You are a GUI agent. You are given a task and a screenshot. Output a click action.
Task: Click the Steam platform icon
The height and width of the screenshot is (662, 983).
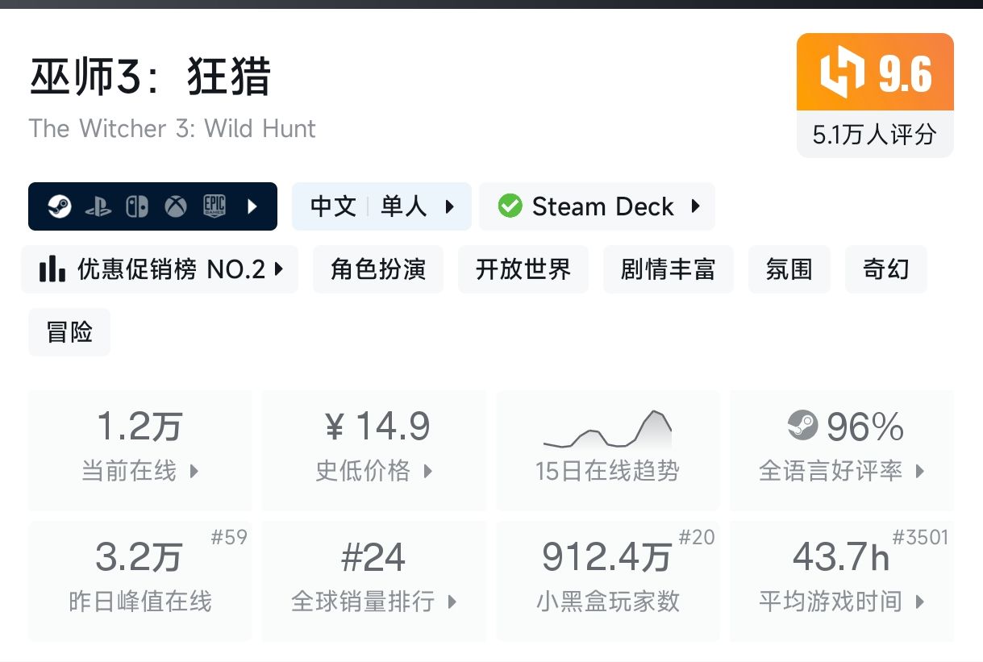pos(58,206)
